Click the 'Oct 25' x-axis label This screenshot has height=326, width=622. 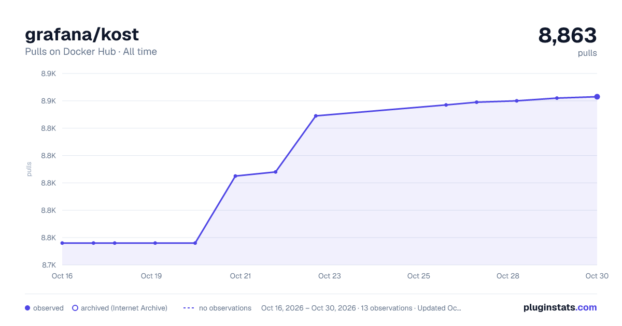(419, 276)
